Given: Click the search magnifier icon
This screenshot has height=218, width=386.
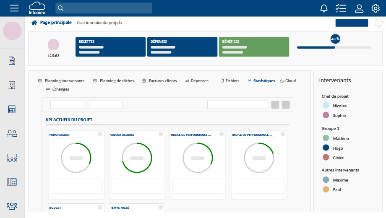Looking at the screenshot, I should point(60,8).
